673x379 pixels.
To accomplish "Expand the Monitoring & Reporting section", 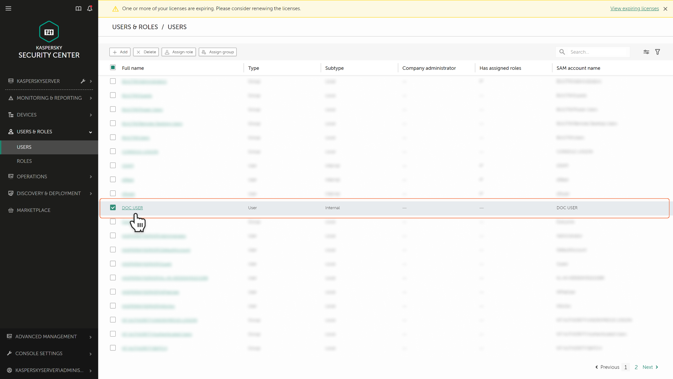I will pos(49,98).
